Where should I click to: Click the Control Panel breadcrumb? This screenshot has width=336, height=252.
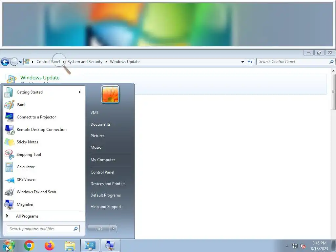[x=48, y=62]
